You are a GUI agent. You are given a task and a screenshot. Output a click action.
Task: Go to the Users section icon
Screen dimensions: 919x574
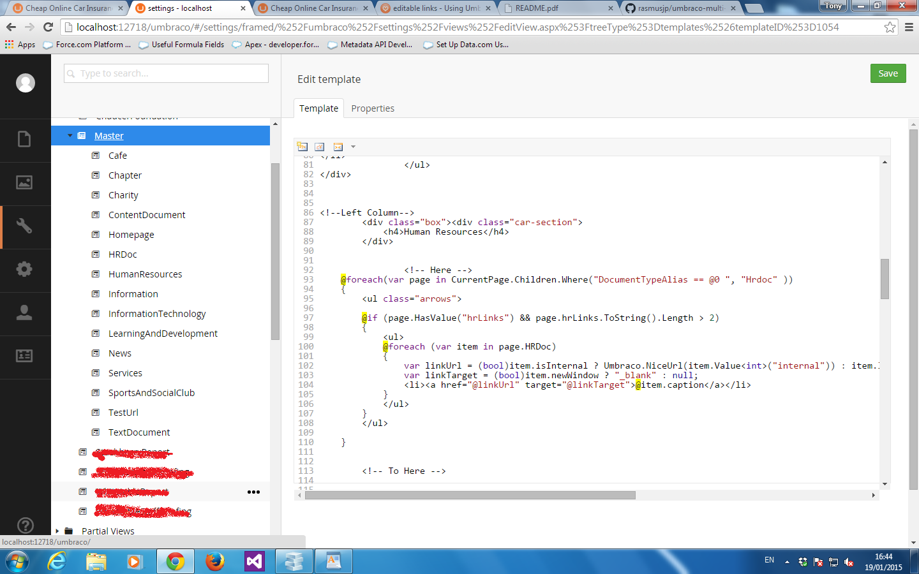(x=24, y=313)
